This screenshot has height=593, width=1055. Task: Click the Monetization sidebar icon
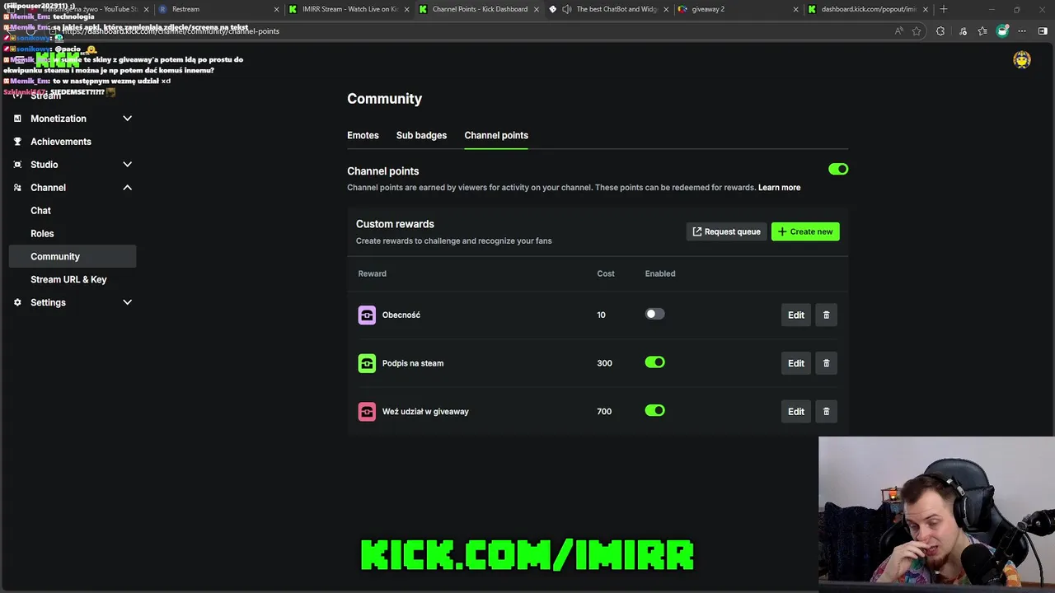point(17,119)
